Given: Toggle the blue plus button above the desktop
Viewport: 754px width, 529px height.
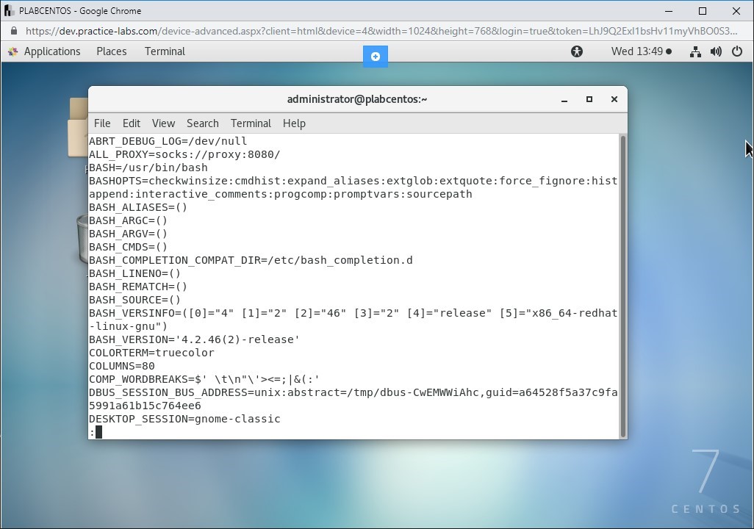Looking at the screenshot, I should [376, 56].
